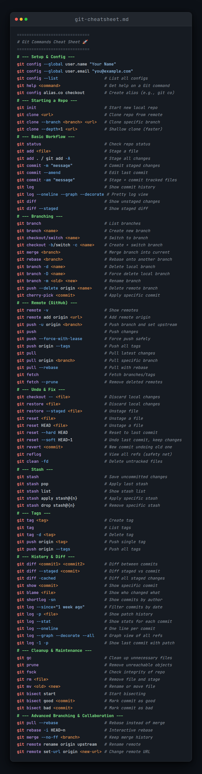Select the 'Cleanup & Maintenance' section header
This screenshot has width=202, height=774.
(x=54, y=651)
